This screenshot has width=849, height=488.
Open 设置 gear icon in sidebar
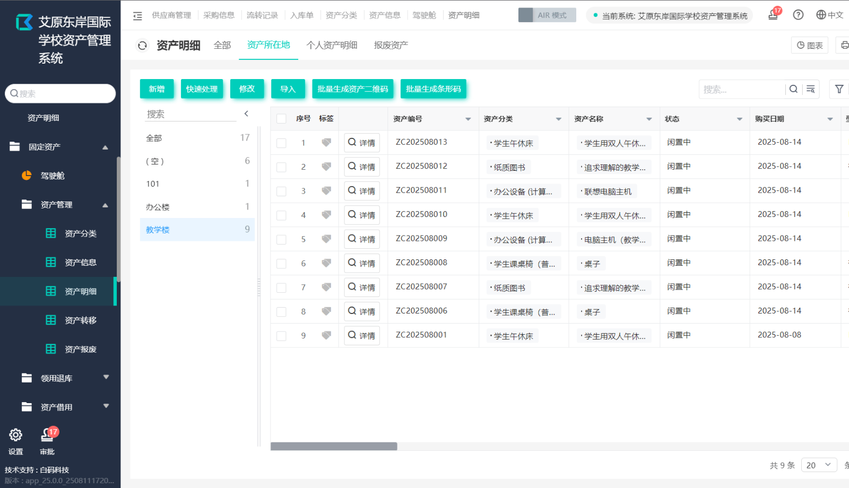pos(16,435)
